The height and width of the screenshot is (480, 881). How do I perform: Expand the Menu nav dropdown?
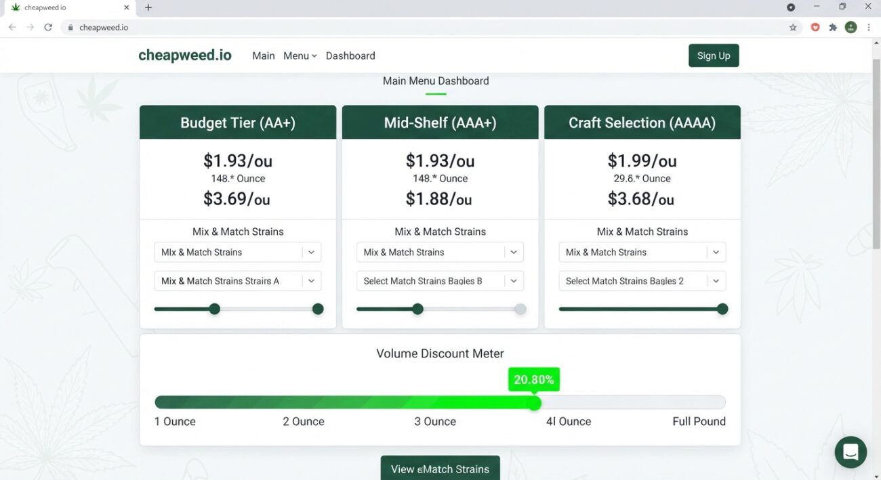pos(300,56)
